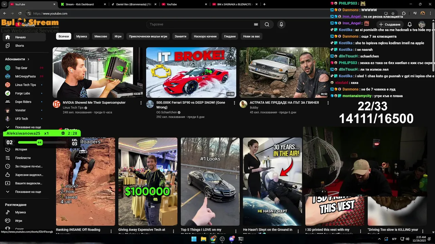Go to Начало home in sidebar
This screenshot has width=435, height=244.
point(24,37)
